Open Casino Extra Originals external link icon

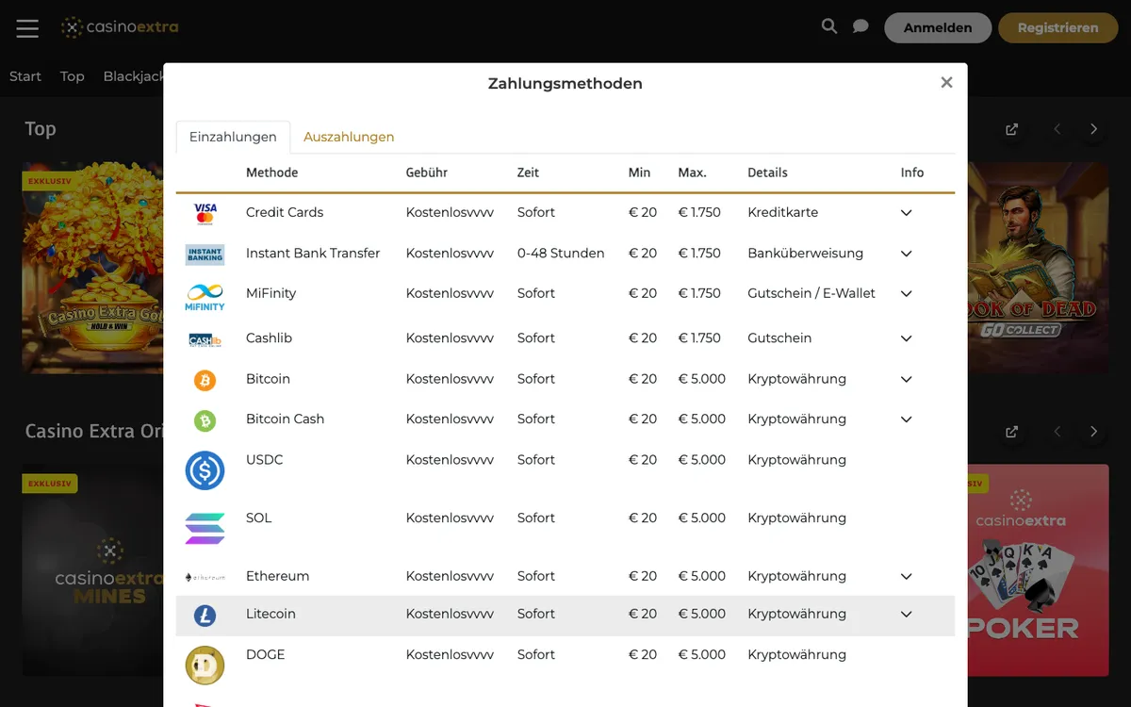pos(1011,432)
